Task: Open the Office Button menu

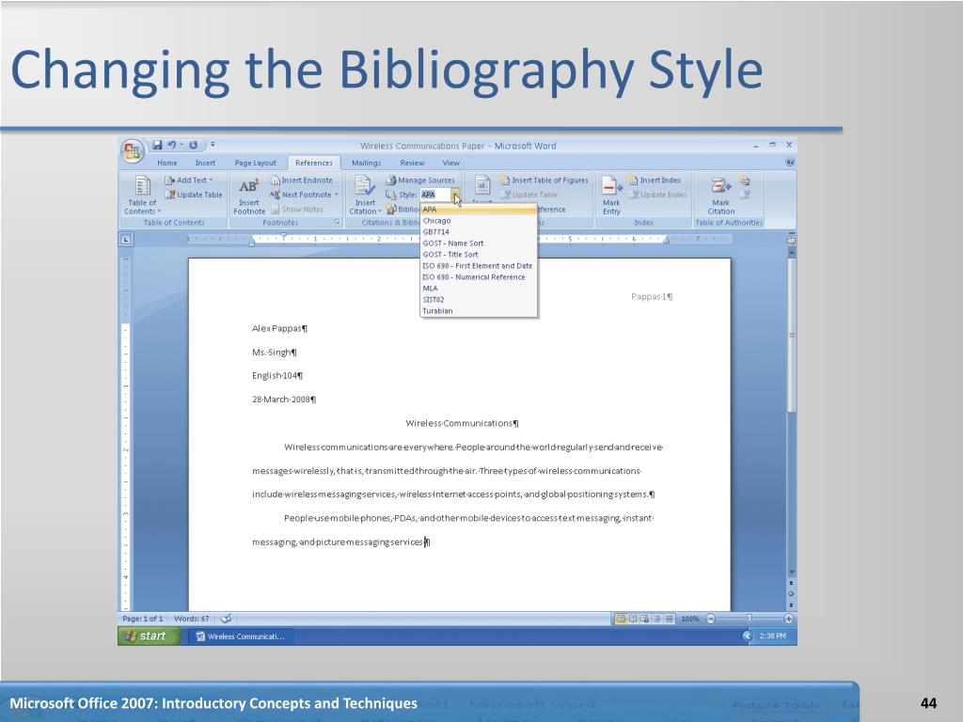Action: [x=132, y=151]
